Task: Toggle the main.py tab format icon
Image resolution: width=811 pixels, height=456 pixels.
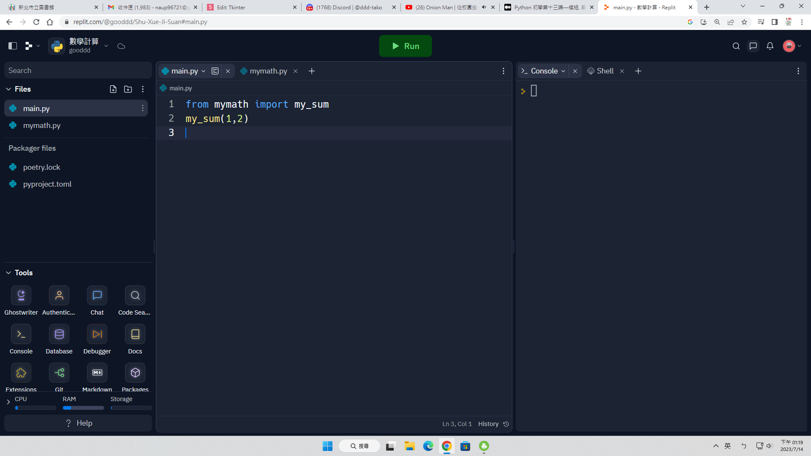Action: coord(215,71)
